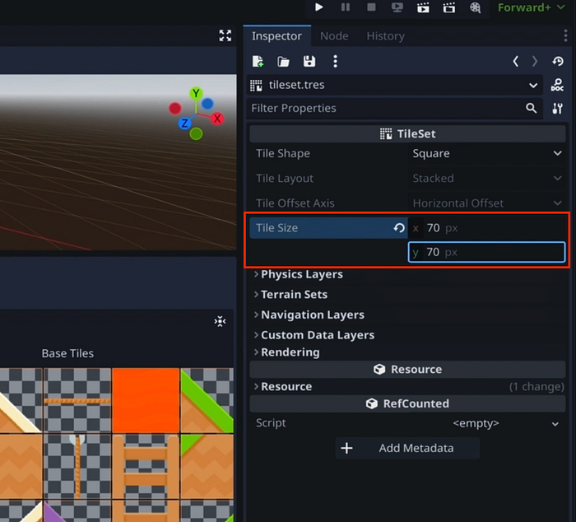Open the extra resource options menu
This screenshot has width=576, height=522.
pyautogui.click(x=335, y=62)
